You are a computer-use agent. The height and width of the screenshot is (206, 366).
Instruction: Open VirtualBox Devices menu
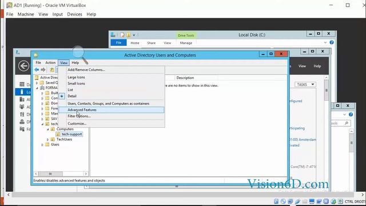click(74, 14)
